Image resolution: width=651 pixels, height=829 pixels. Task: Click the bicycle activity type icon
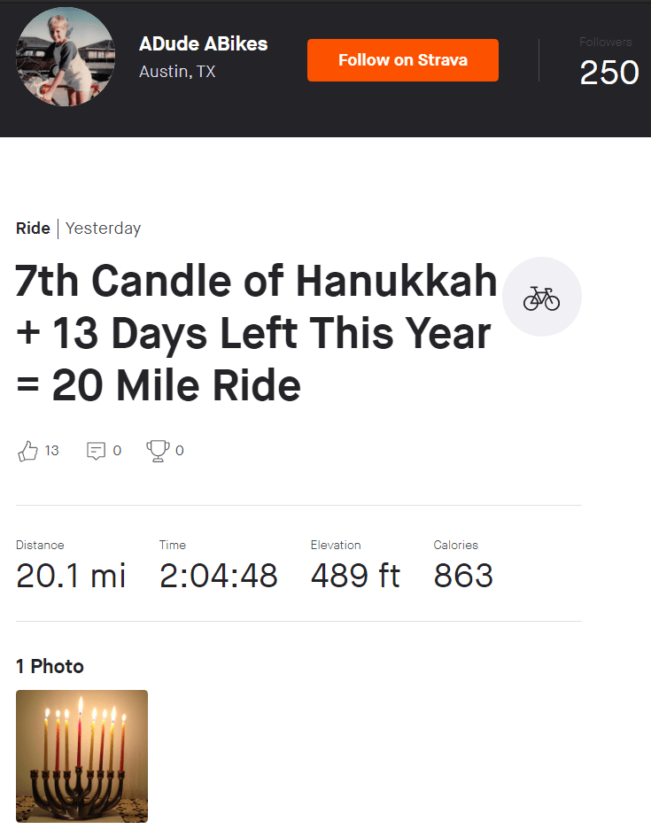point(541,298)
